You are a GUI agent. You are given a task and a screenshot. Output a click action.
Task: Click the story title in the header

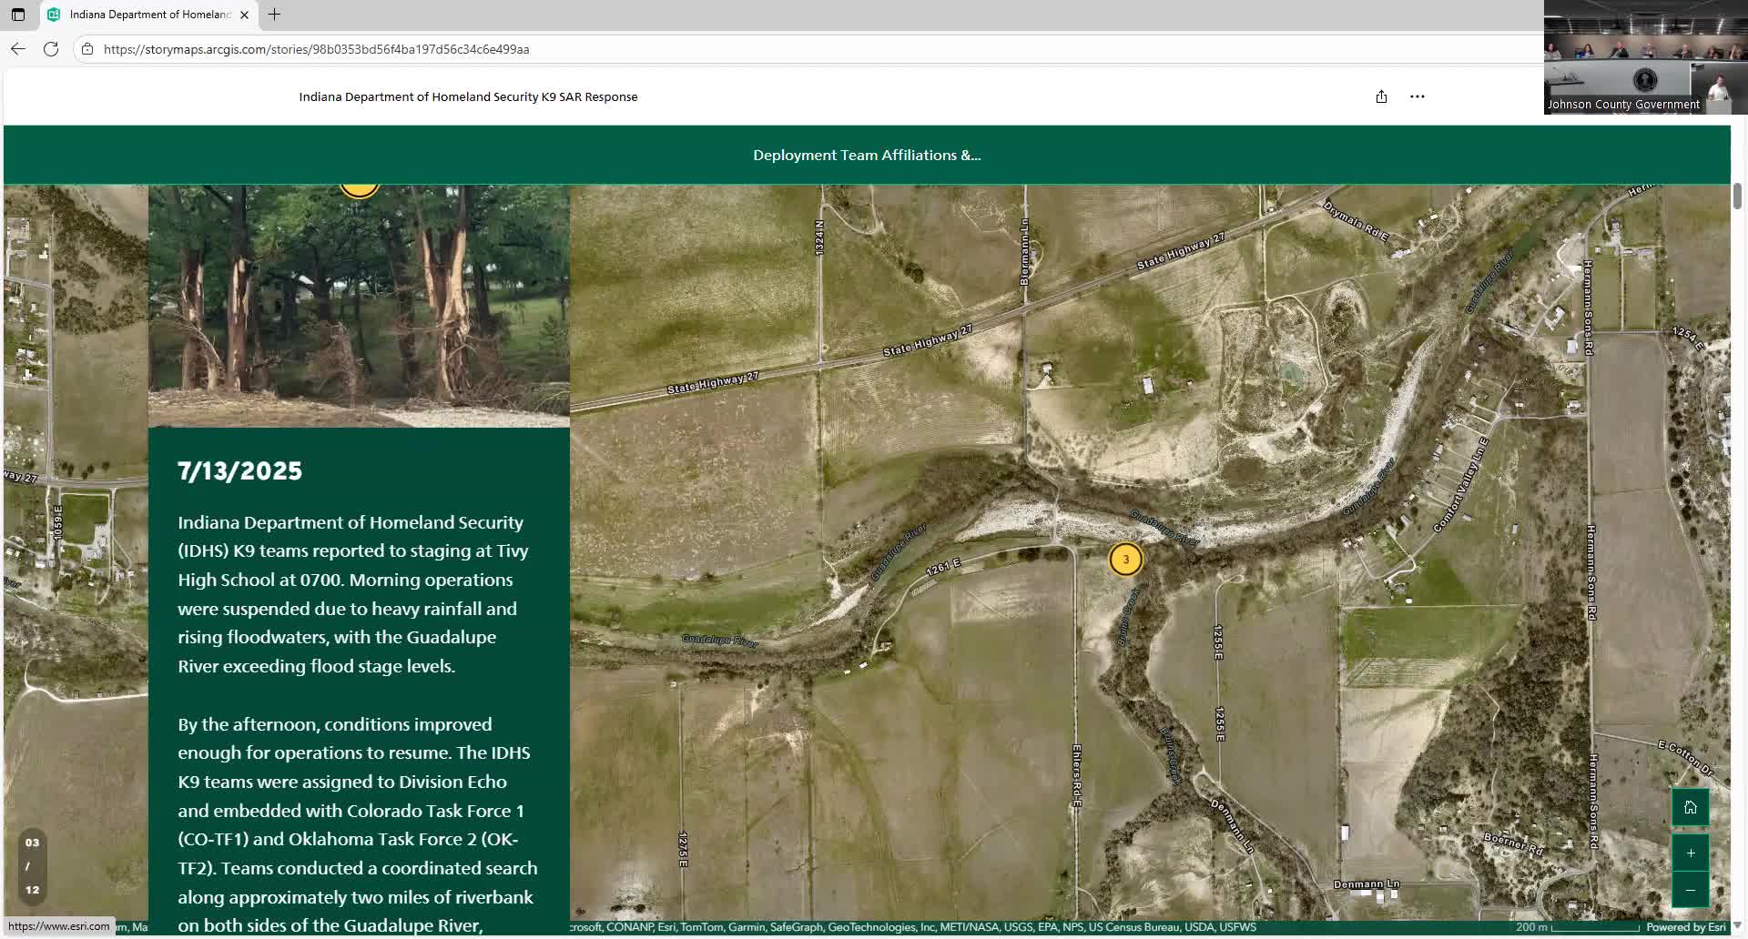click(x=468, y=96)
